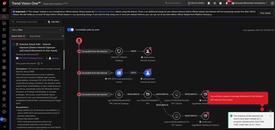Open the envelope Email Security icon in sidebar
This screenshot has width=275, height=130.
[x=4, y=93]
